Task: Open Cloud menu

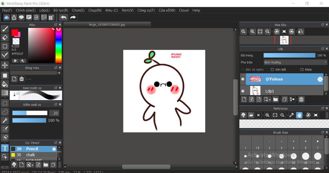Action: coord(183,10)
